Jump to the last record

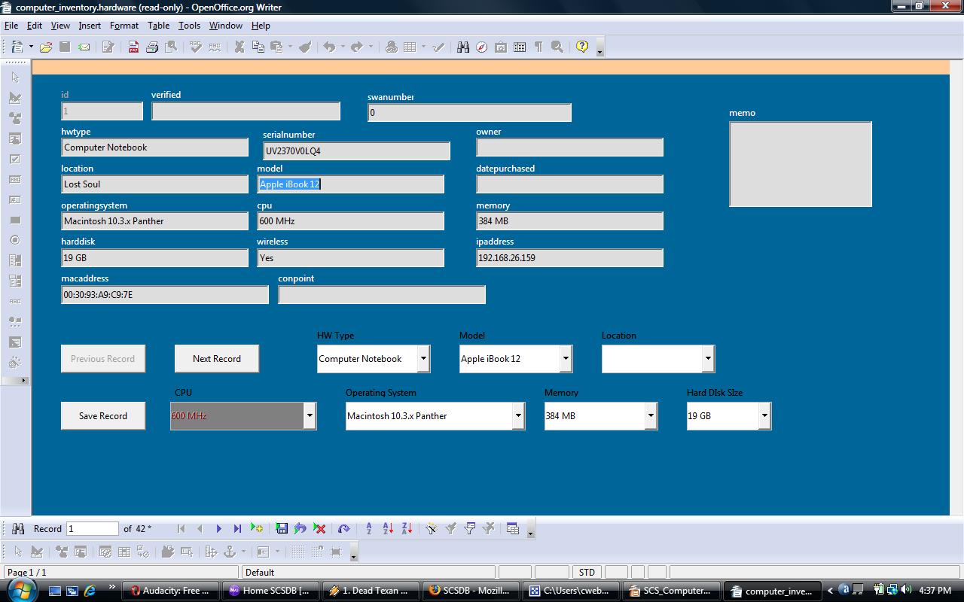[x=237, y=529]
